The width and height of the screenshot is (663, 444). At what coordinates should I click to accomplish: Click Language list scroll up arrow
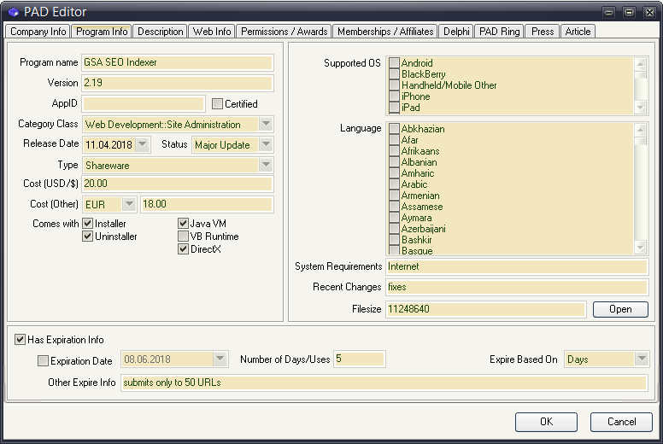[641, 130]
